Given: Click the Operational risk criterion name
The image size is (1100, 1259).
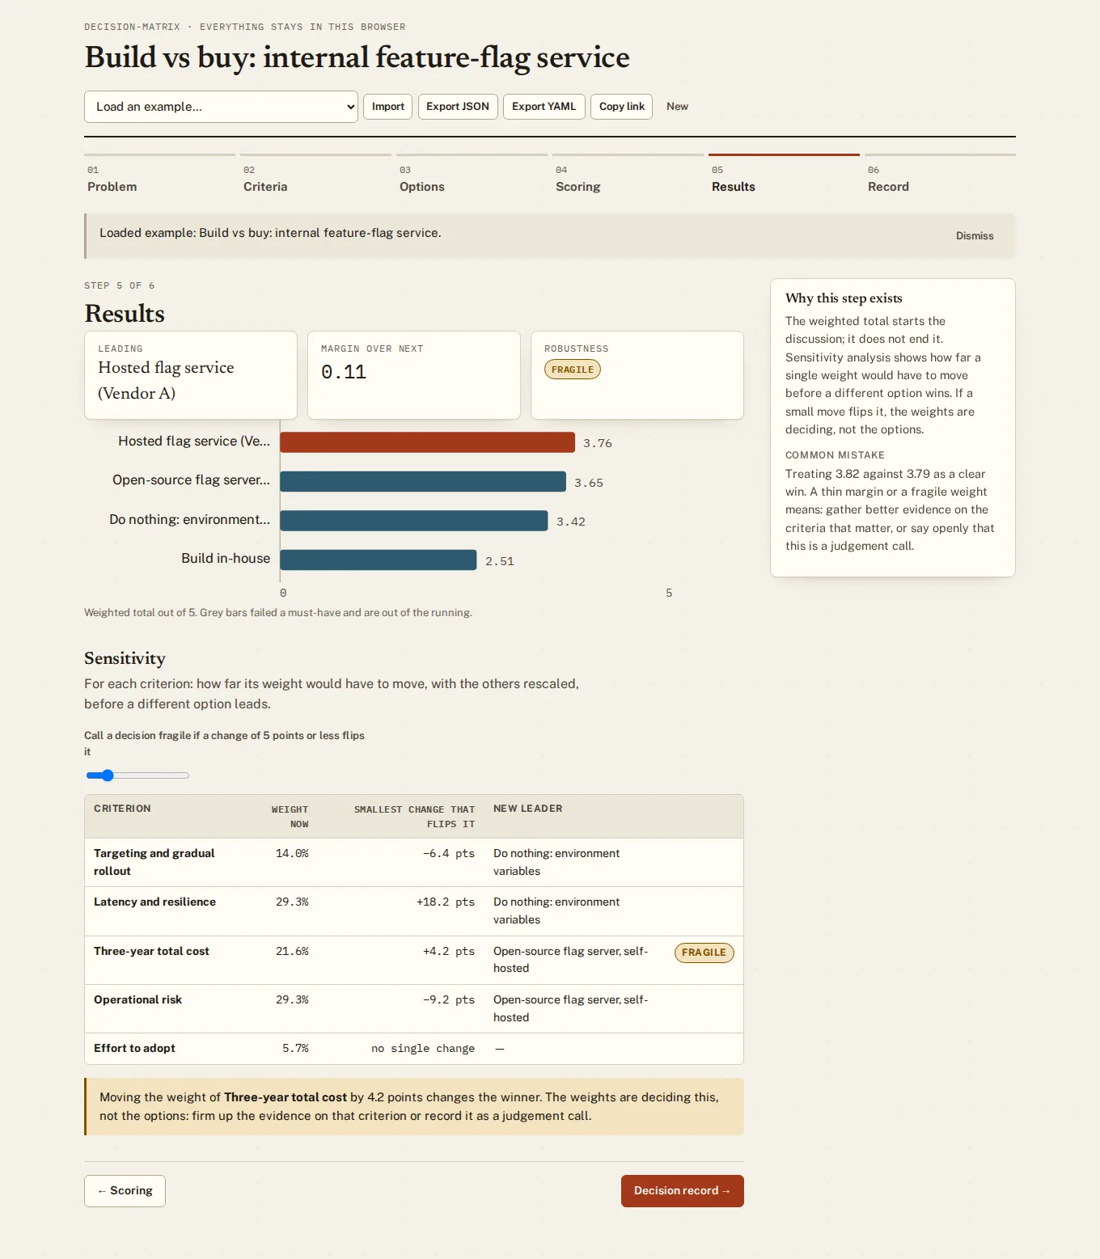Looking at the screenshot, I should (x=137, y=999).
